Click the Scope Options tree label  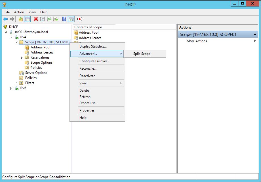click(x=41, y=63)
